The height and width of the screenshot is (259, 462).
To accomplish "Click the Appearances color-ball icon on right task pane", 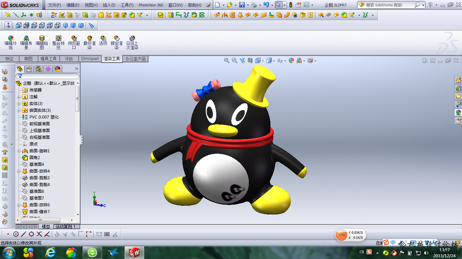I will [458, 112].
